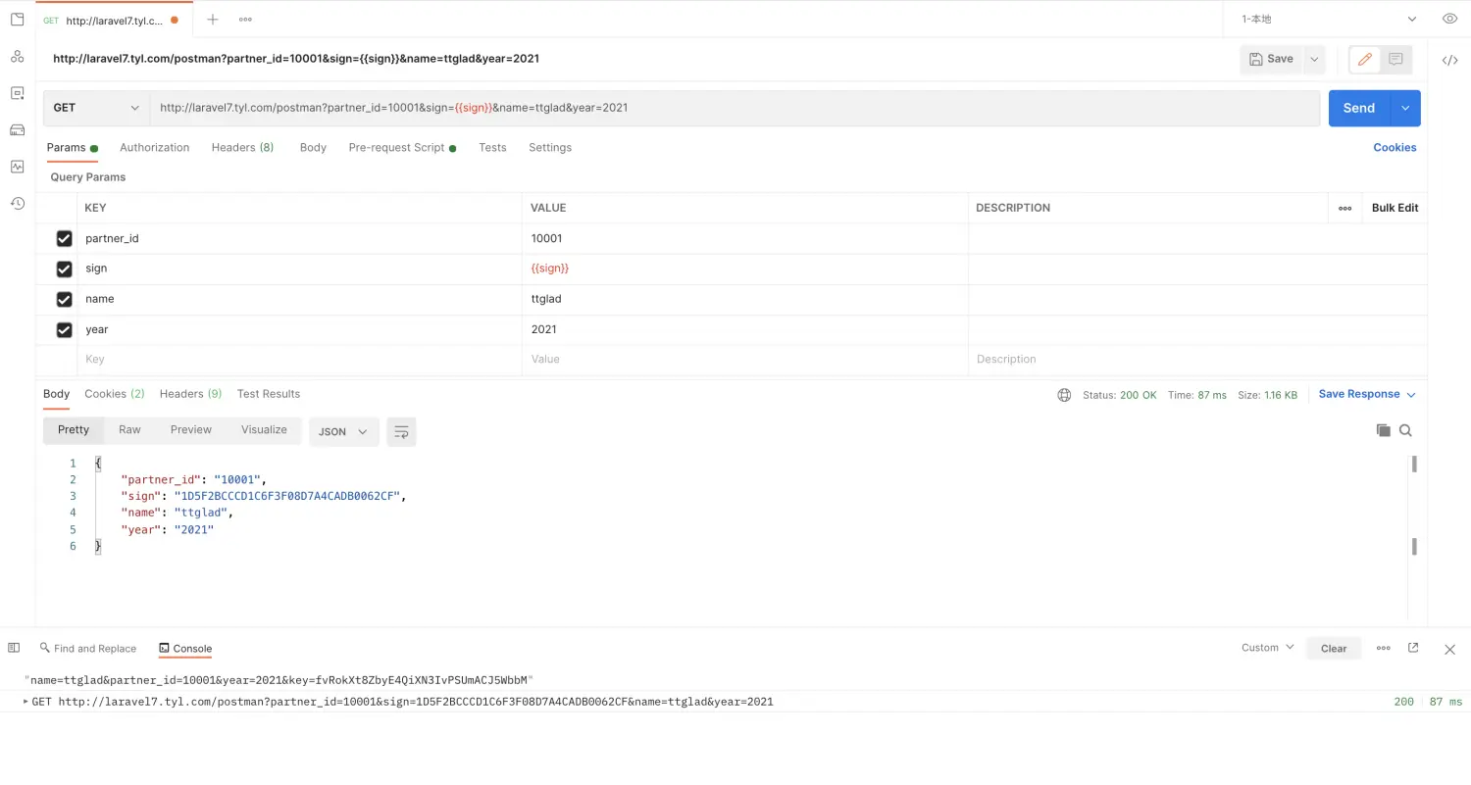
Task: Click Bulk Edit for query params
Action: [x=1395, y=208]
